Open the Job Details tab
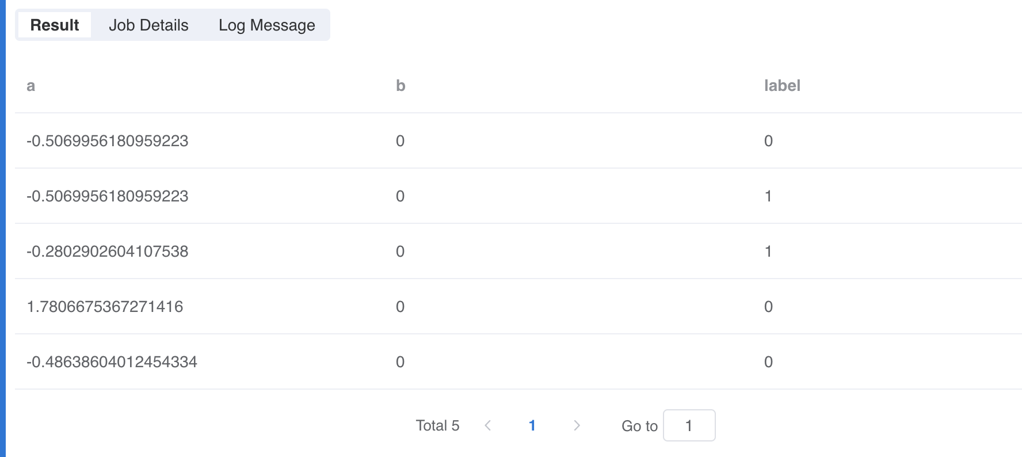This screenshot has width=1022, height=457. pyautogui.click(x=148, y=25)
